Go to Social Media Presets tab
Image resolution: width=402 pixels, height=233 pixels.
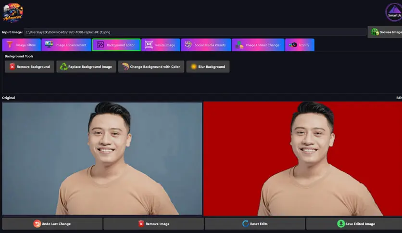pos(206,45)
